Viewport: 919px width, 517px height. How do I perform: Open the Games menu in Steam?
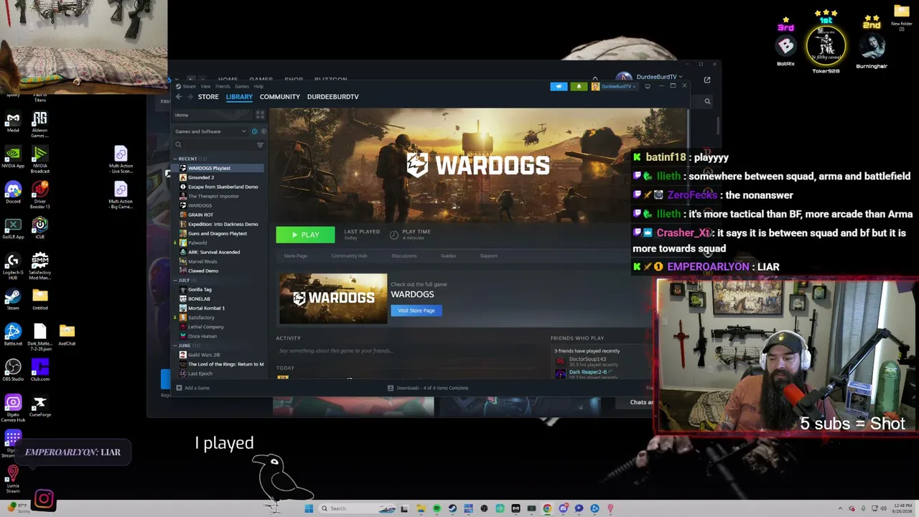[242, 86]
